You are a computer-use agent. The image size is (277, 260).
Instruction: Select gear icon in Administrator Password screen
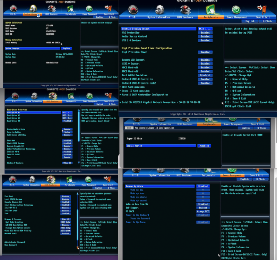(x=32, y=179)
